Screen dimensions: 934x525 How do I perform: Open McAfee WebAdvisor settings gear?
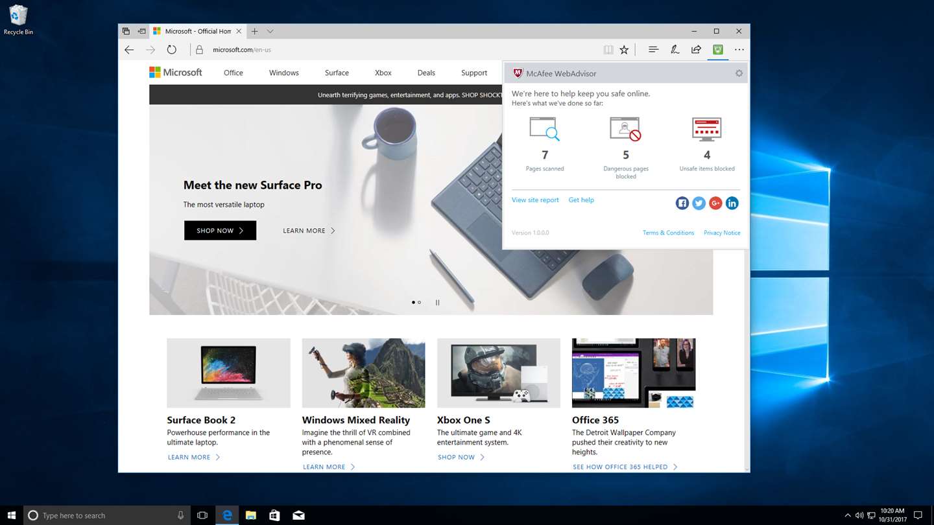point(739,73)
